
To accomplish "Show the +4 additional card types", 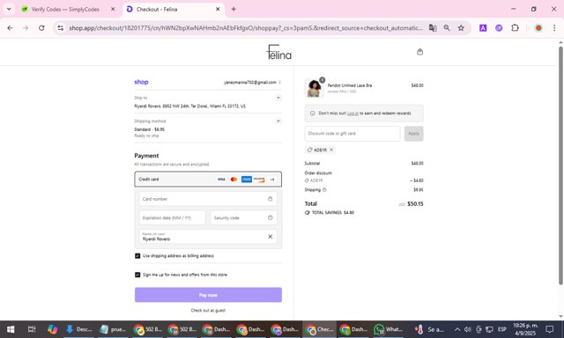I will click(x=272, y=180).
